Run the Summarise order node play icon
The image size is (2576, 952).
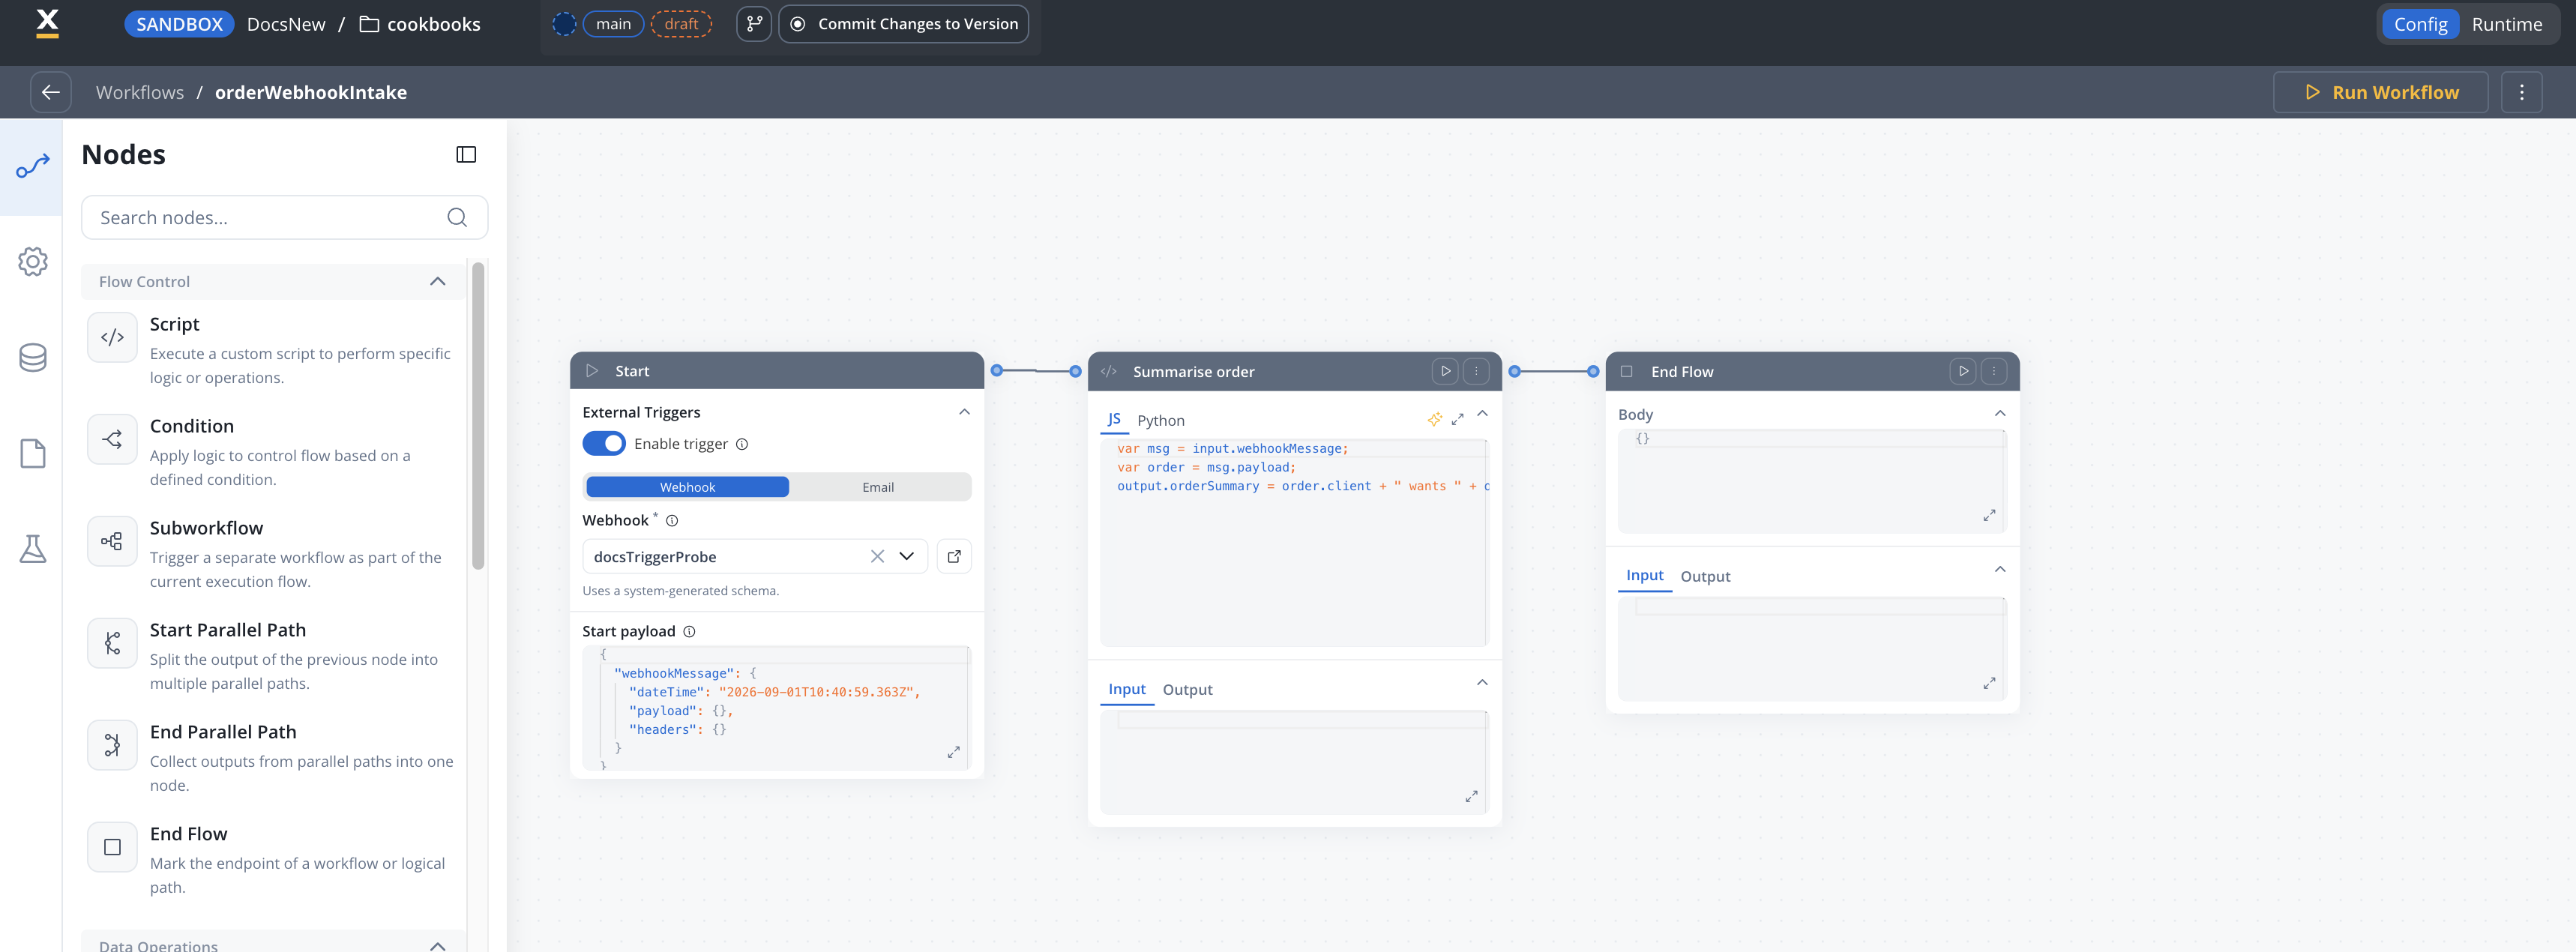click(x=1445, y=371)
